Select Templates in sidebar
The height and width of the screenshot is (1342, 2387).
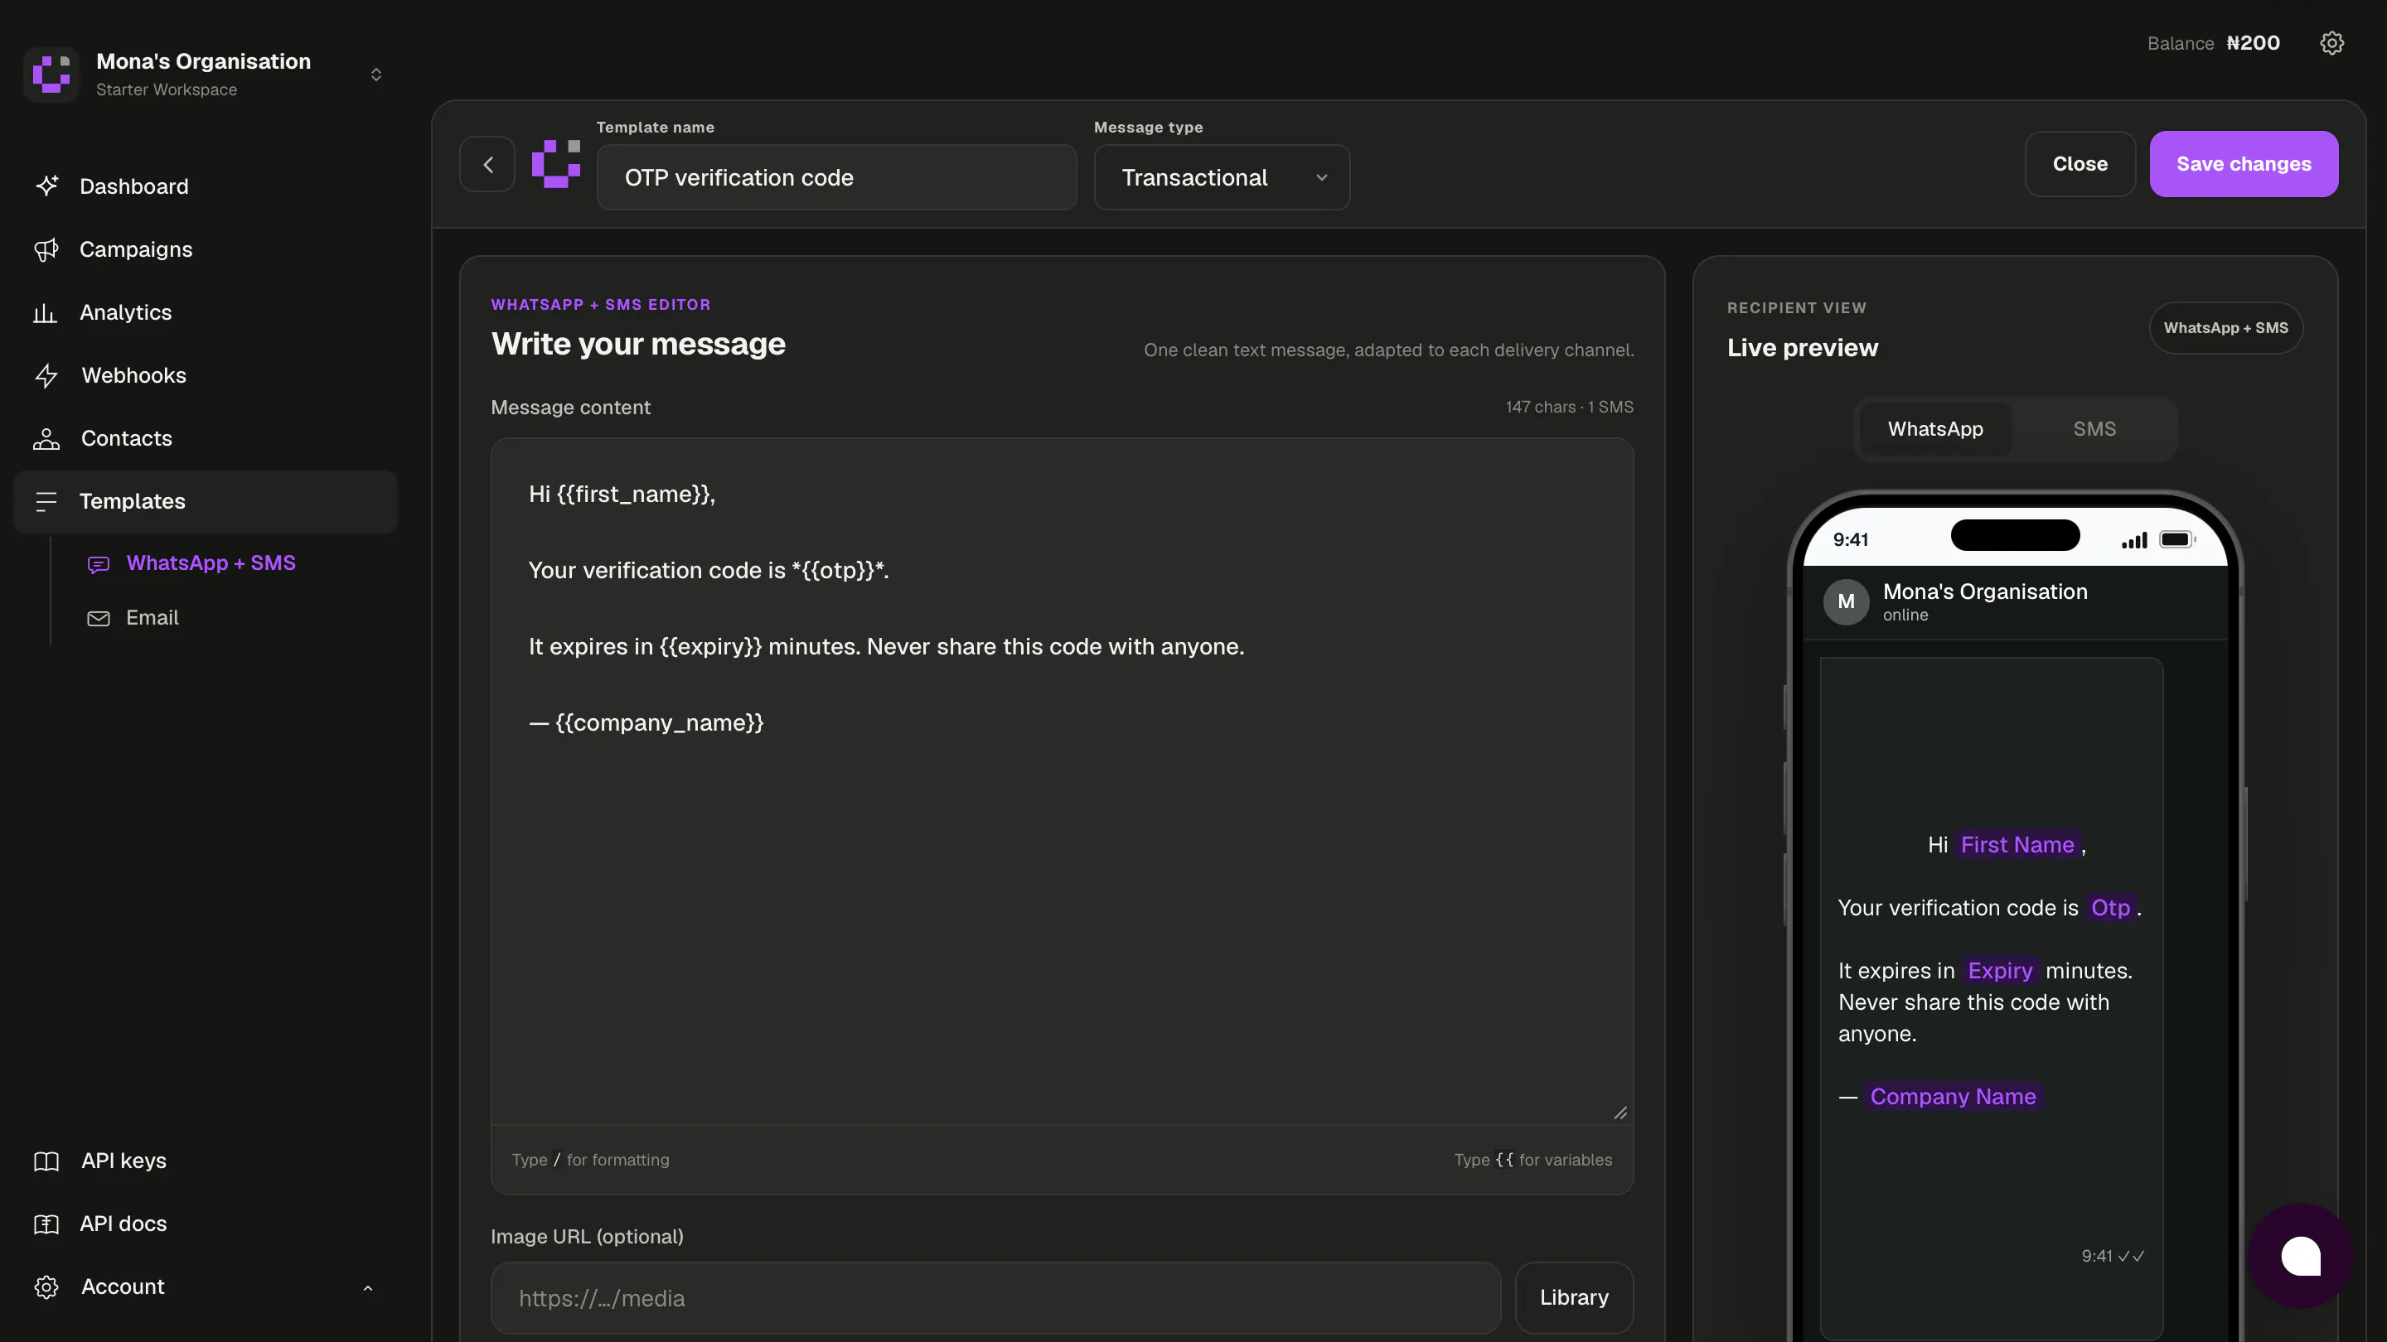coord(206,501)
